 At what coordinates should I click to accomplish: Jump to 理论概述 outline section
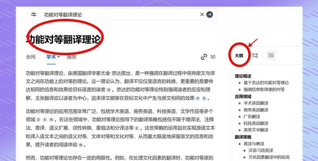point(243,76)
